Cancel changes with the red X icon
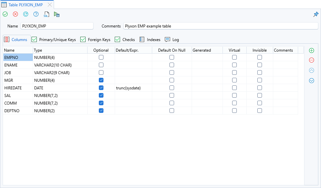 click(15, 14)
